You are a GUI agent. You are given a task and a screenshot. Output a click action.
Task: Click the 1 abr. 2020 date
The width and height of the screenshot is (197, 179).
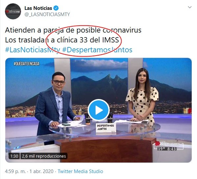coord(41,171)
